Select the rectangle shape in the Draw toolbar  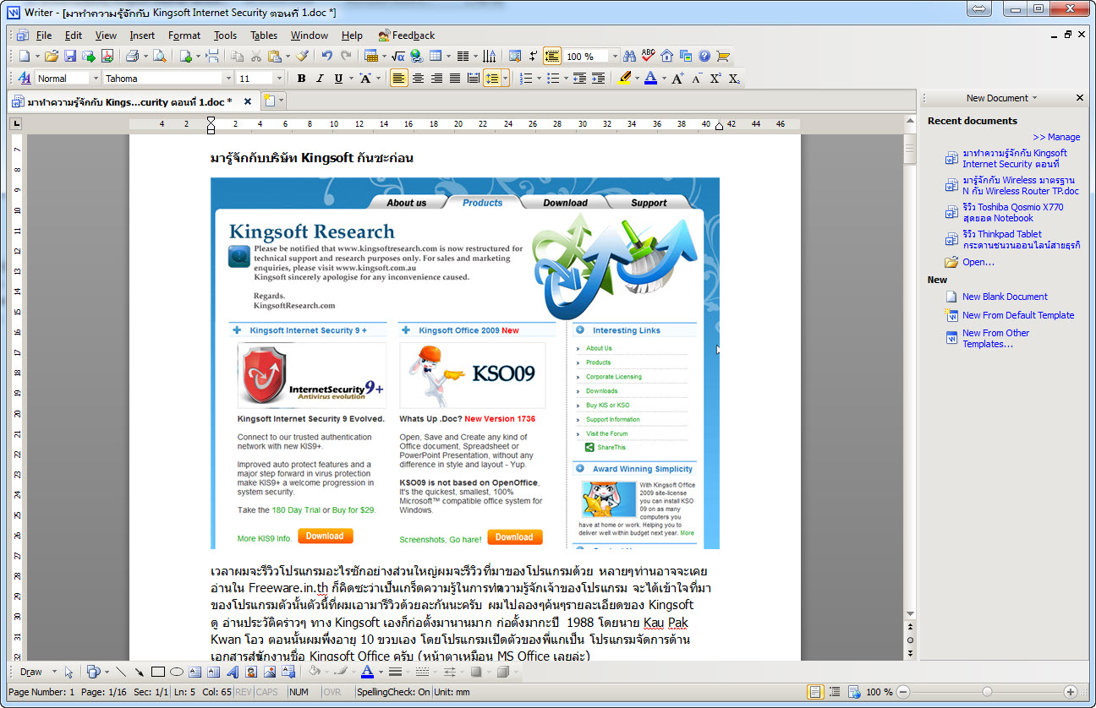click(157, 673)
